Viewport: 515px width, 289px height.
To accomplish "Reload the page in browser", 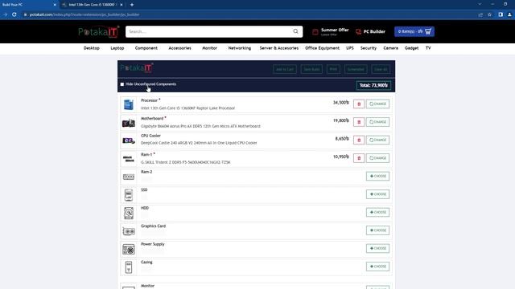I will (x=14, y=14).
